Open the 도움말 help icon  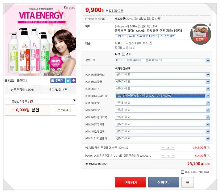point(10,80)
